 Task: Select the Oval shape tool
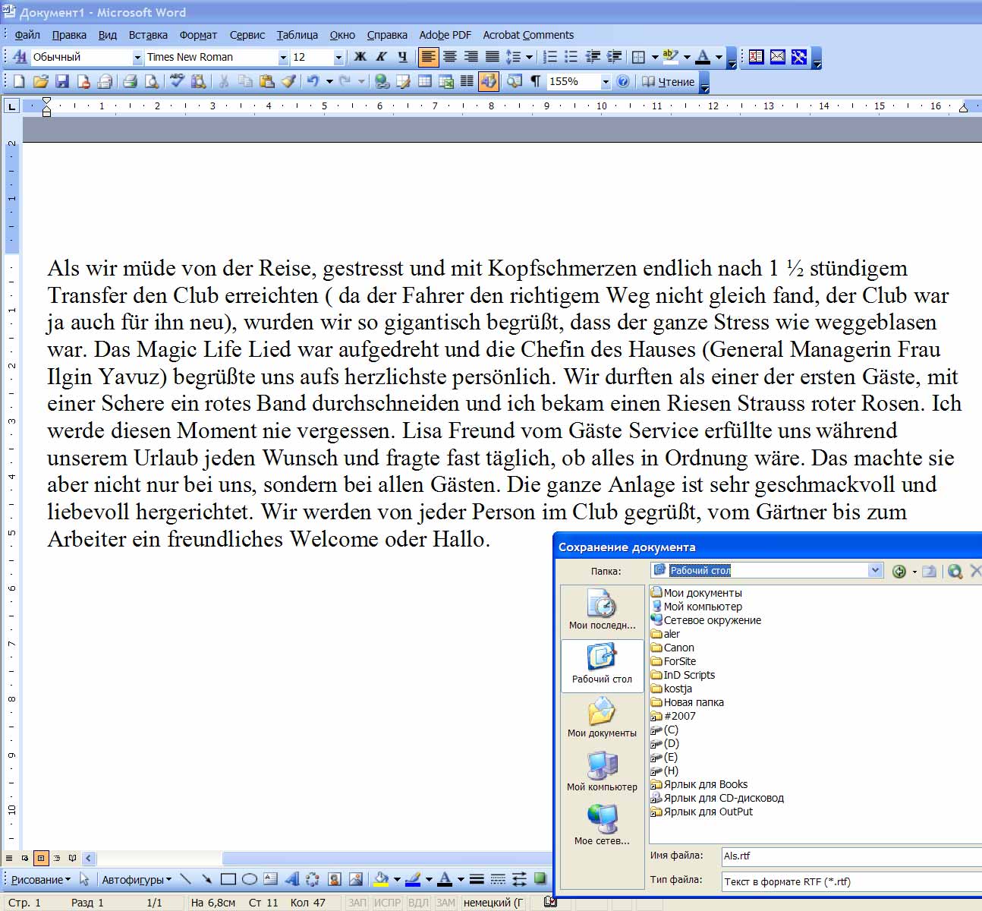click(x=249, y=880)
